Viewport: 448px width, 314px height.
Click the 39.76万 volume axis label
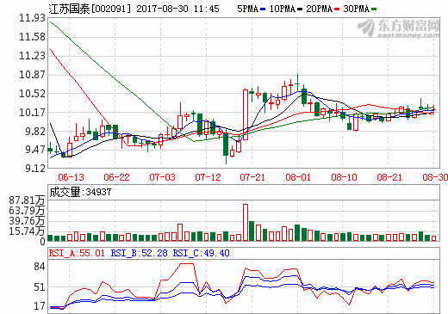(x=27, y=221)
